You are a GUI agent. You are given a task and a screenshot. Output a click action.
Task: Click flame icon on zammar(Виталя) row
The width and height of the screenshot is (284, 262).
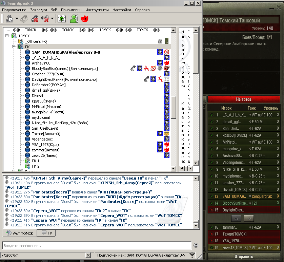point(167,150)
